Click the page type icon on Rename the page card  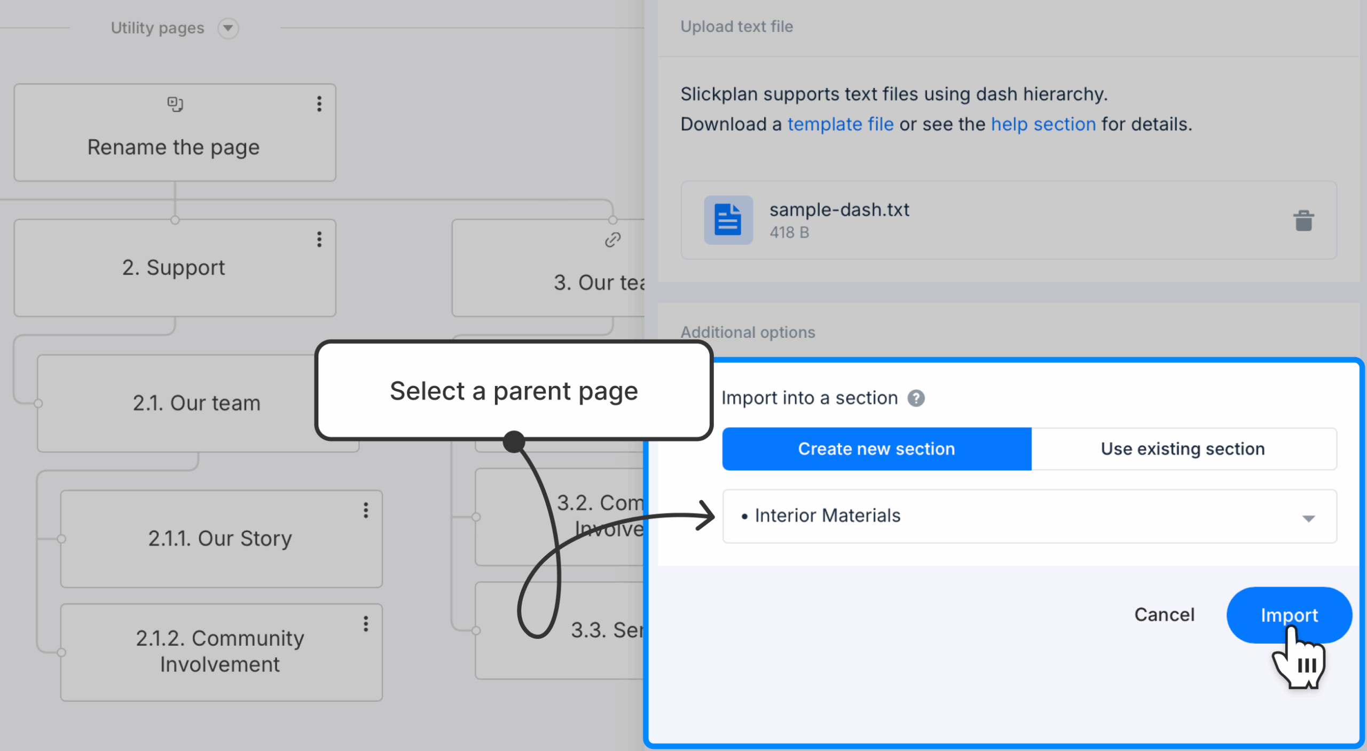(x=175, y=104)
